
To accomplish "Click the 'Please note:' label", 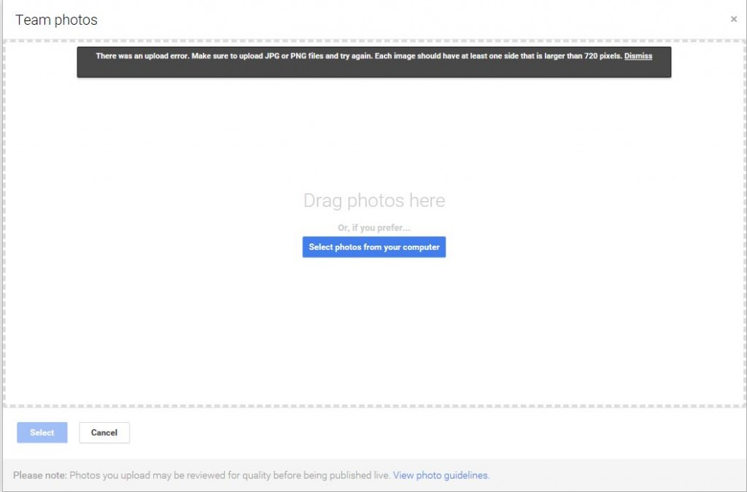I will [40, 475].
